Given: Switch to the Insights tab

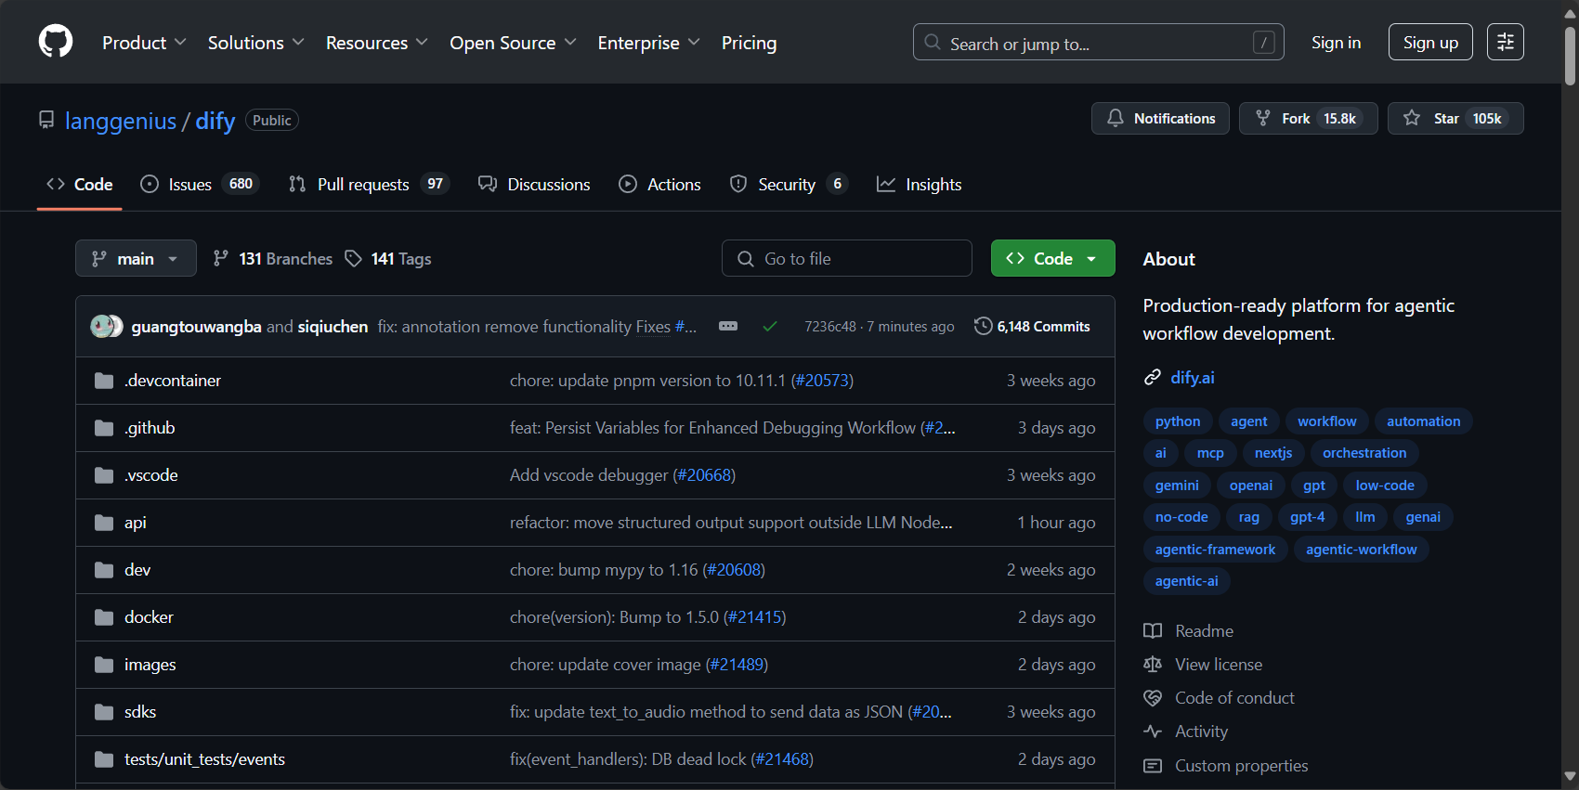Looking at the screenshot, I should tap(920, 184).
